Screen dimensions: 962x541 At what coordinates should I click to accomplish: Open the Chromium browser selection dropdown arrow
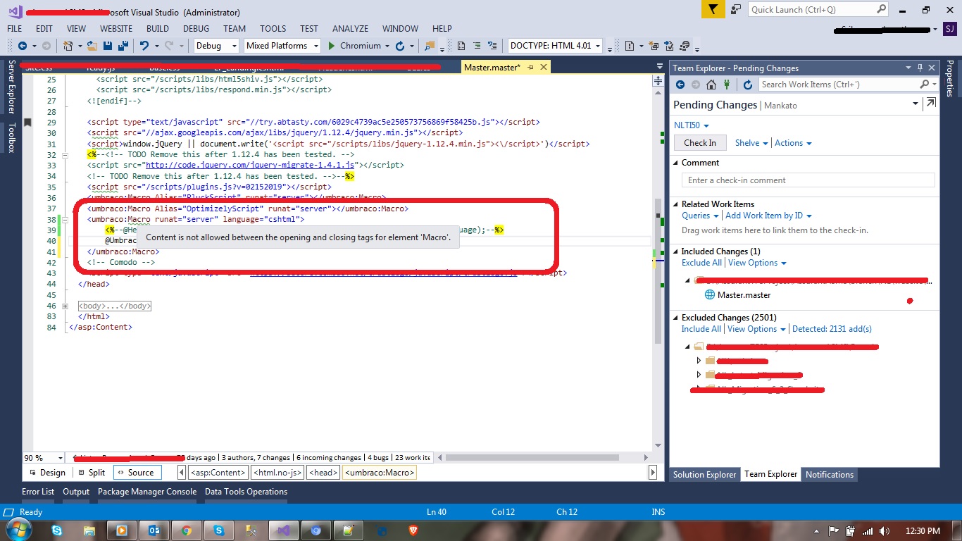387,46
